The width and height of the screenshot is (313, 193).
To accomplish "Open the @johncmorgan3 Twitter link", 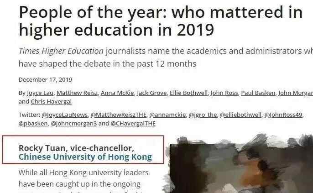I will [73, 123].
